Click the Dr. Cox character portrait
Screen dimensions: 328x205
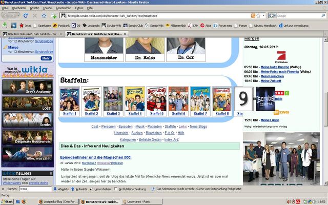(x=186, y=46)
